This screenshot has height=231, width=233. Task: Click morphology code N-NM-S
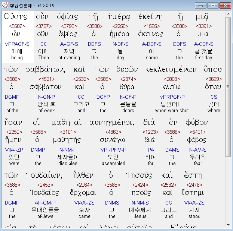pos(140,203)
